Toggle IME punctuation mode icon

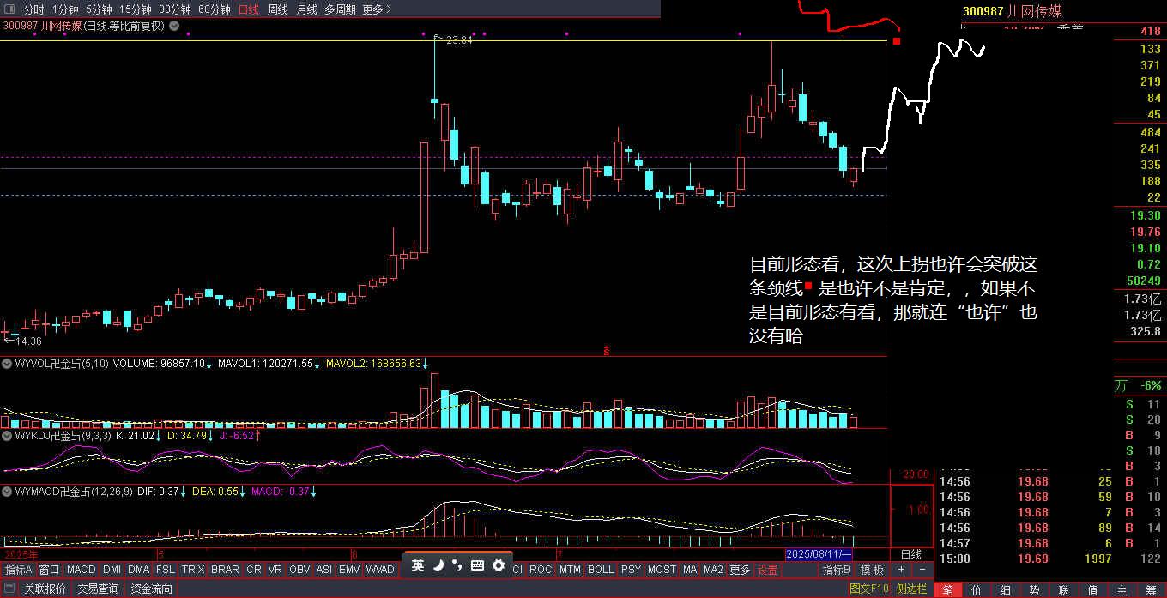click(457, 565)
